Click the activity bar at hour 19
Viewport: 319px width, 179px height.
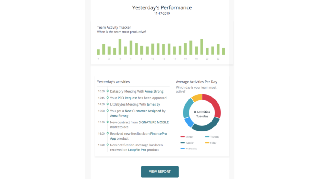[202, 47]
